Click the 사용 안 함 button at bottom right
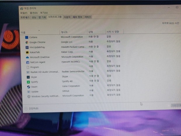This screenshot has height=136, width=181. pyautogui.click(x=176, y=105)
